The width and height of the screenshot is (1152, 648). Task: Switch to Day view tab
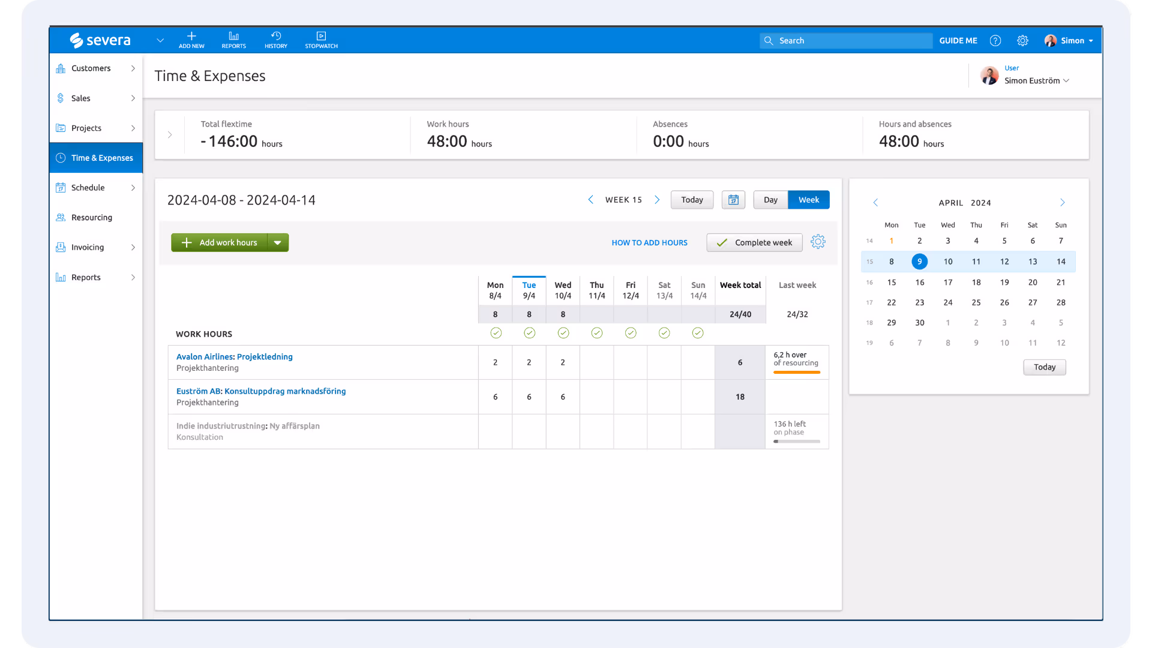click(x=770, y=200)
